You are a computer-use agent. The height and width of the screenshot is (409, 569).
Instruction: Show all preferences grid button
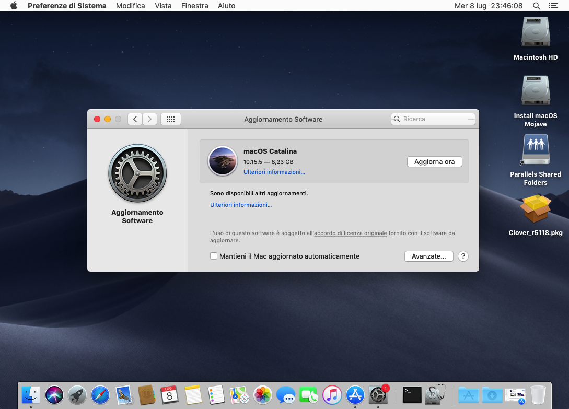[171, 119]
